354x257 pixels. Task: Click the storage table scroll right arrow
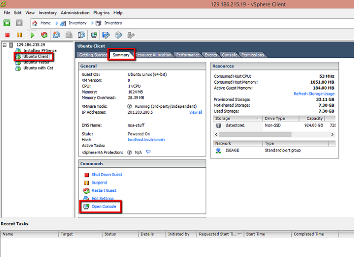click(332, 134)
